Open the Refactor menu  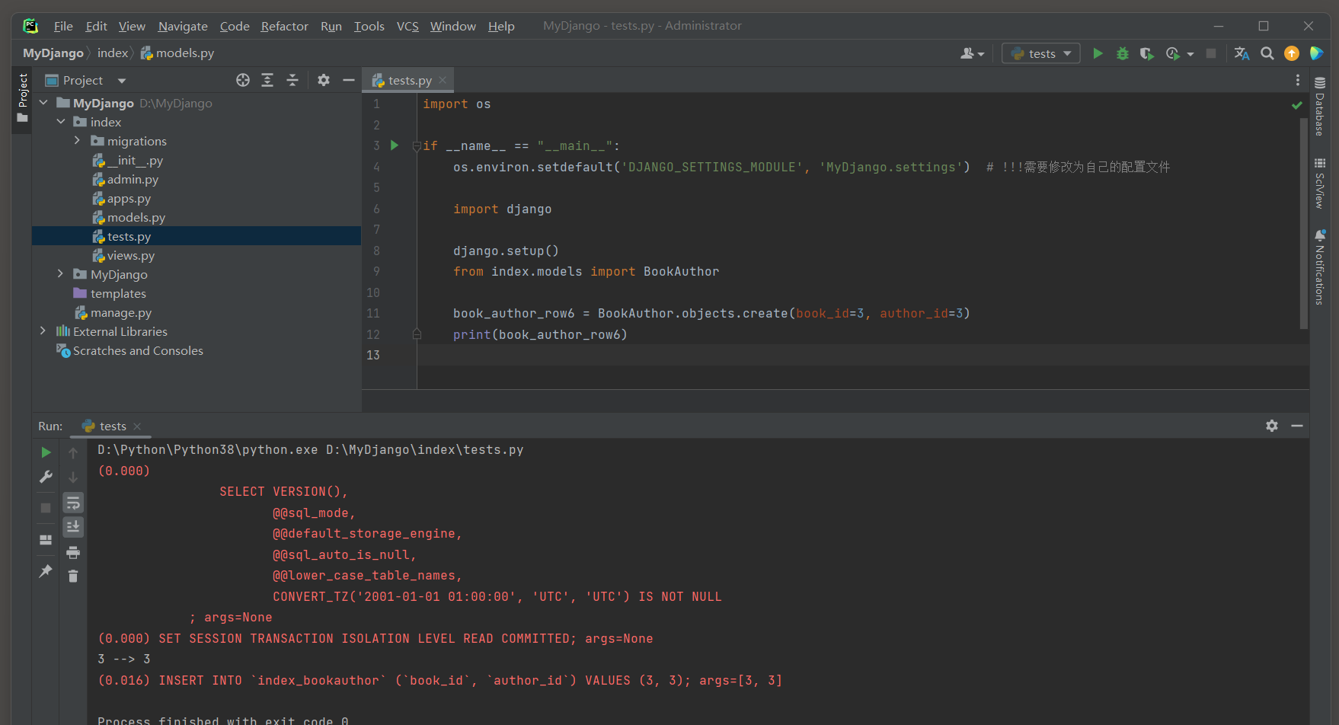click(x=284, y=26)
